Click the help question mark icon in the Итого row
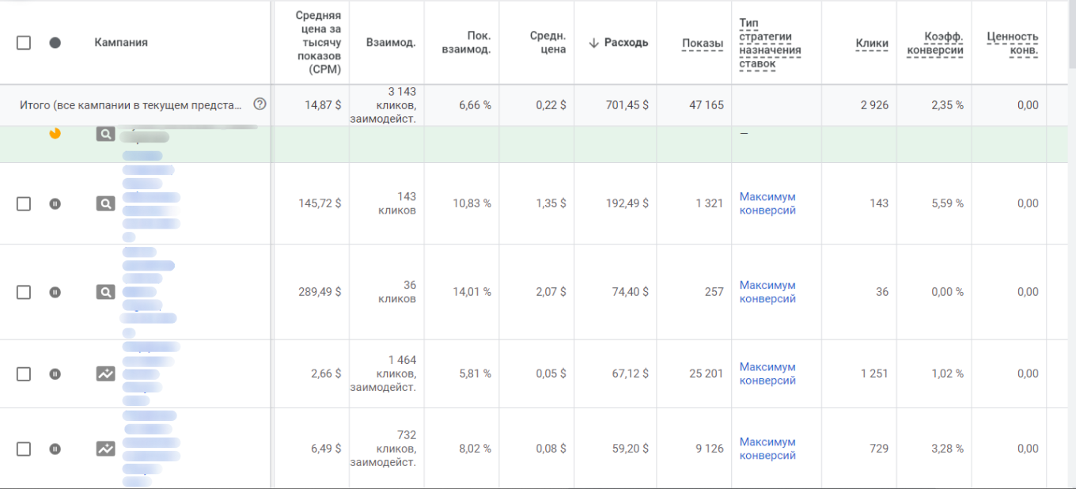The width and height of the screenshot is (1076, 489). [260, 104]
